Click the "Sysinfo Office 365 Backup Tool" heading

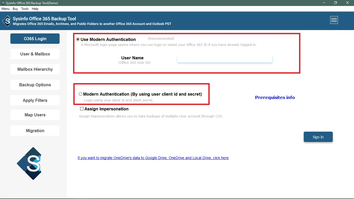click(44, 19)
